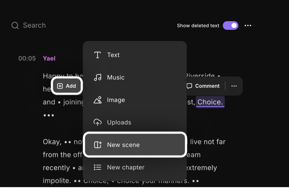Select the three-dot pause marker below the paragraph
Viewport: 289px width, 188px height.
pos(48,115)
